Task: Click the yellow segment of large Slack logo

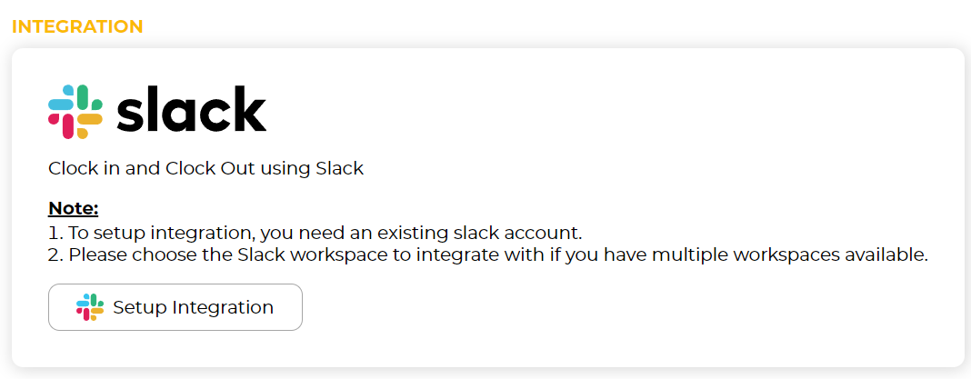Action: 88,125
